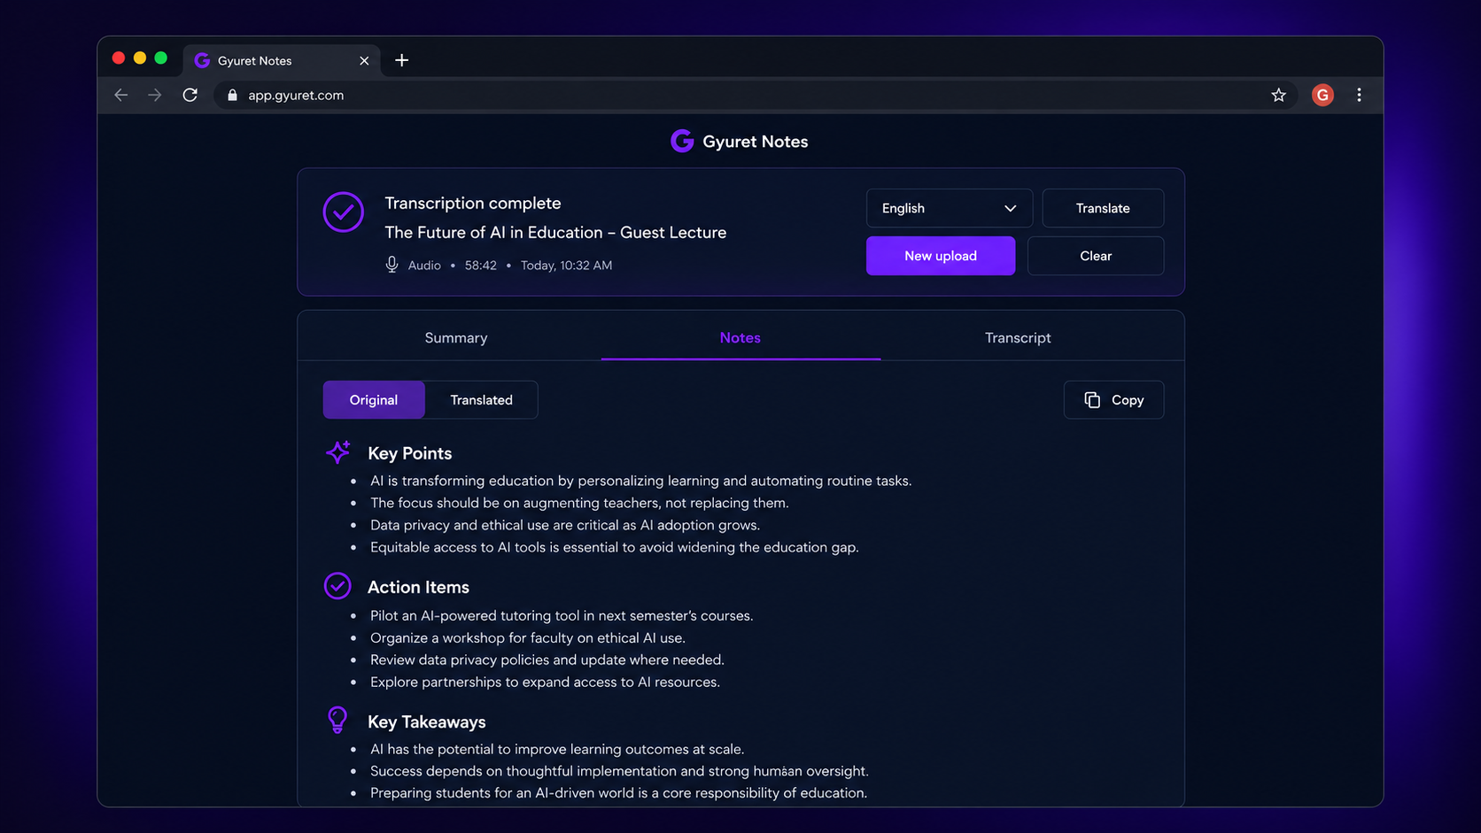Click the Key Takeaways lightbulb icon
The width and height of the screenshot is (1481, 833).
[337, 720]
